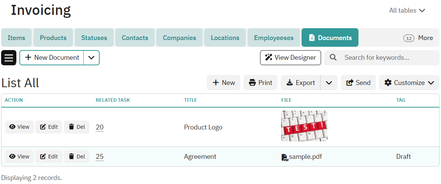Expand the New Document dropdown arrow
Image resolution: width=441 pixels, height=184 pixels.
(91, 58)
